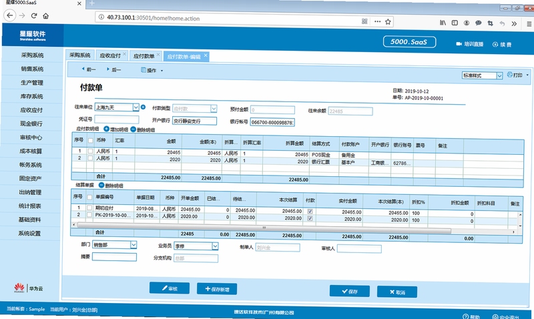Expand the 往来单位 上海九天 dropdown

[136, 107]
